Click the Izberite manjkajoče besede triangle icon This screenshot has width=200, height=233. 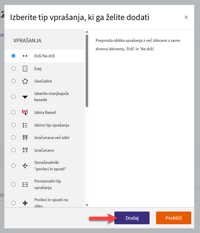click(25, 97)
